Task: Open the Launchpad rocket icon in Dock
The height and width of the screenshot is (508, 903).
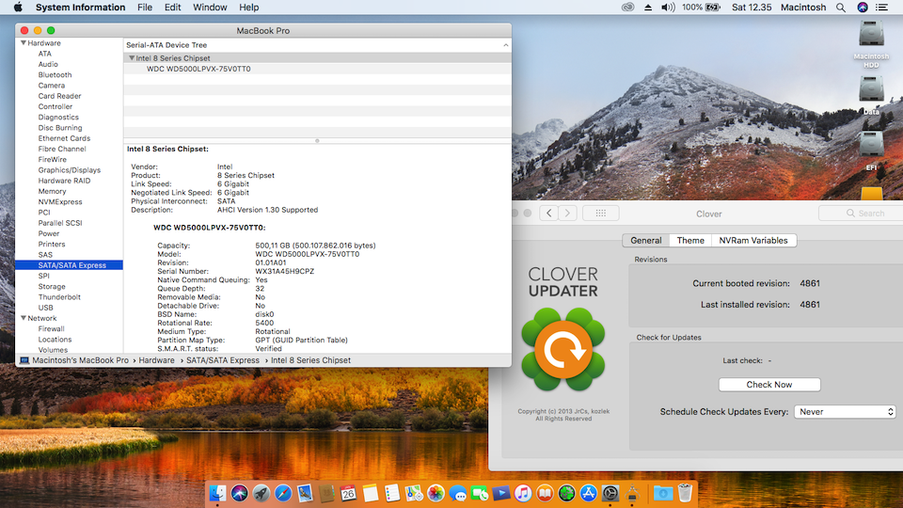Action: [x=261, y=493]
